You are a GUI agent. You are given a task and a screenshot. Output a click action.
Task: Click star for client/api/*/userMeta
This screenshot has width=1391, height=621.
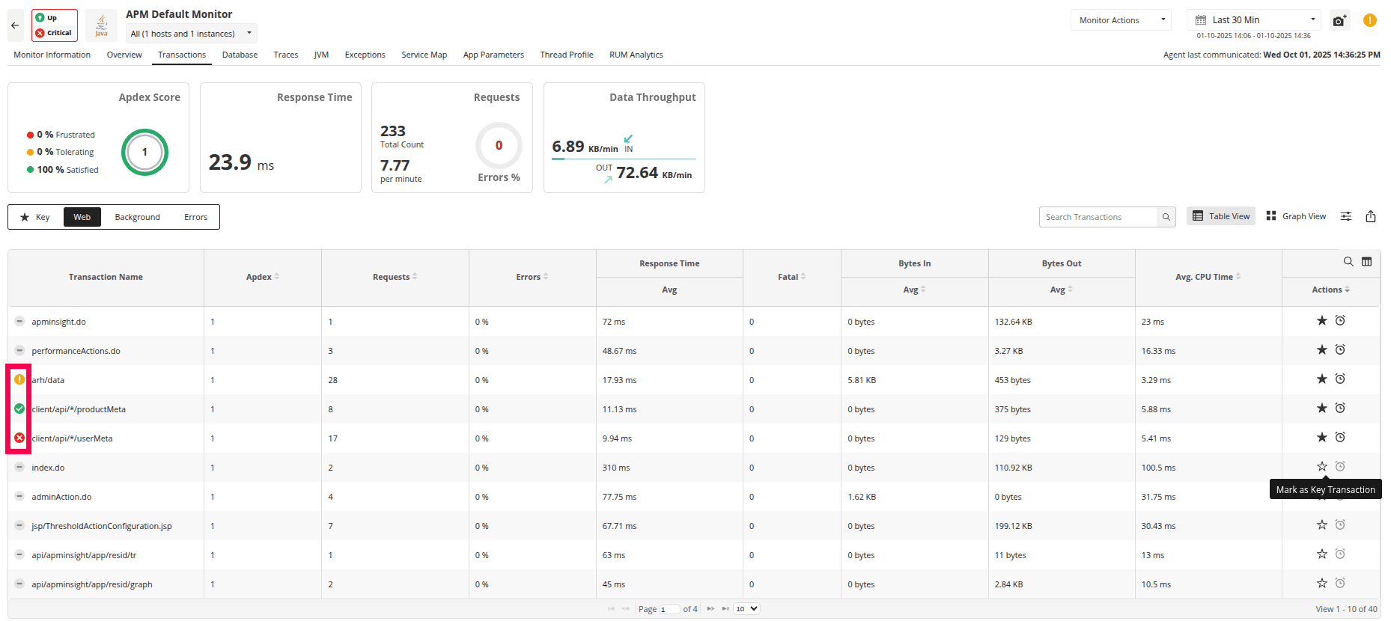tap(1322, 438)
